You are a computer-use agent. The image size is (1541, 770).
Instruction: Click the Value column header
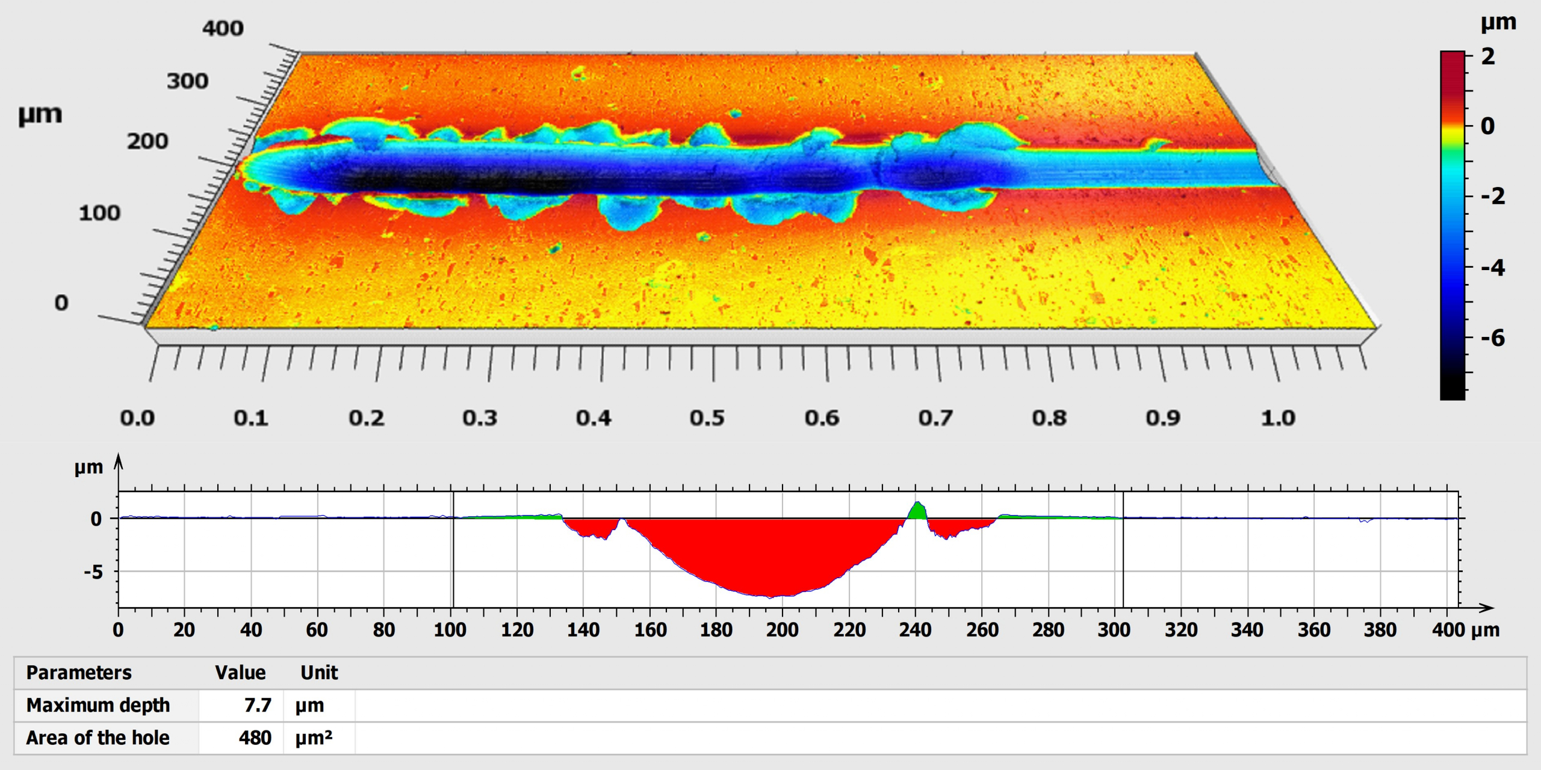[x=240, y=673]
